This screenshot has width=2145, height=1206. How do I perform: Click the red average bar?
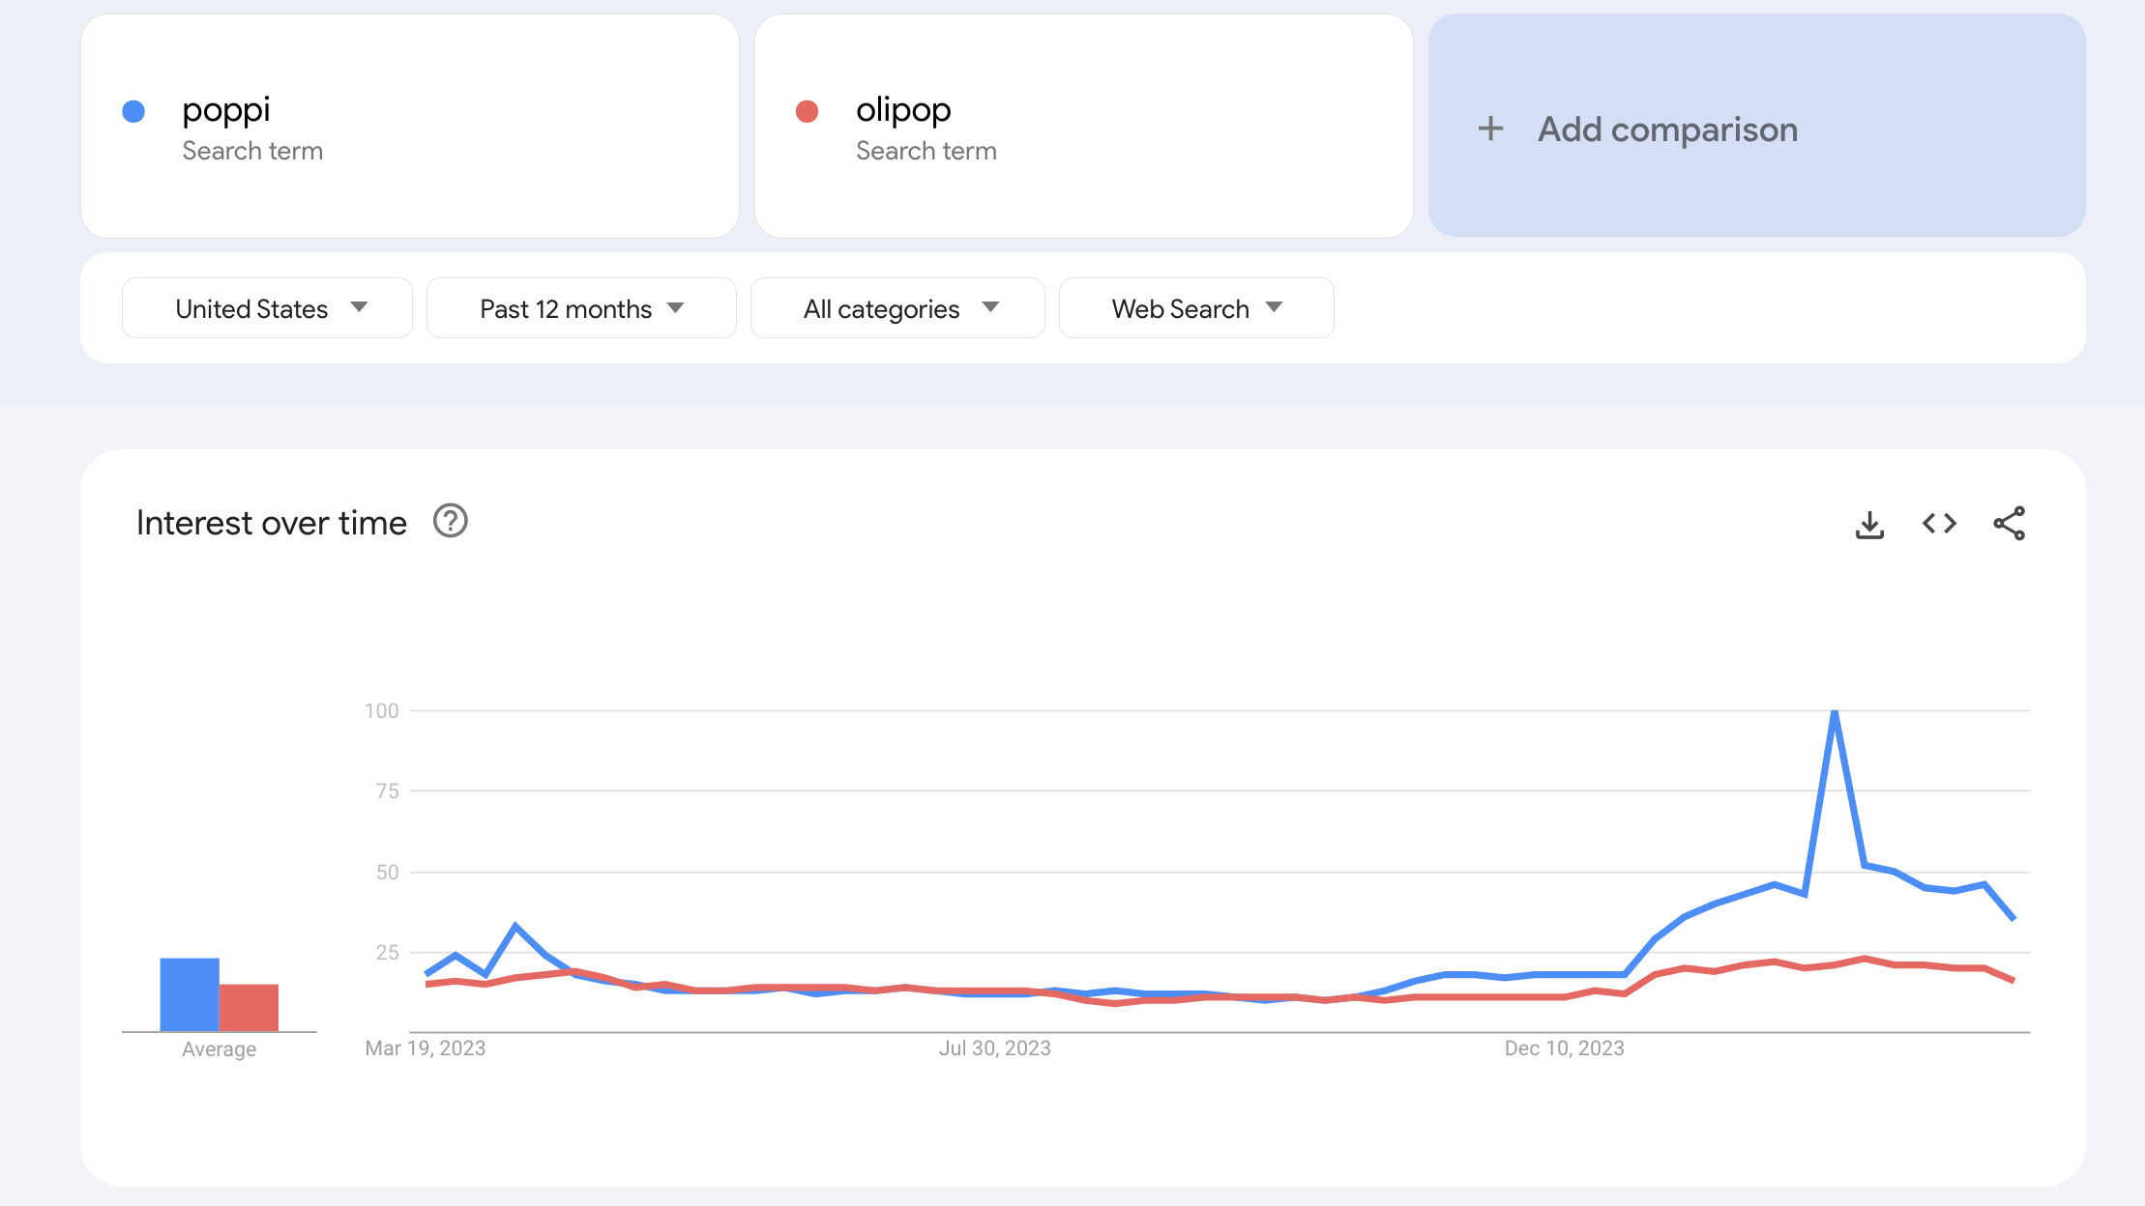click(x=249, y=1008)
